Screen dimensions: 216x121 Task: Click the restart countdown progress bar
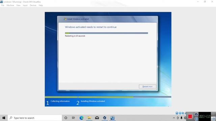click(x=106, y=33)
